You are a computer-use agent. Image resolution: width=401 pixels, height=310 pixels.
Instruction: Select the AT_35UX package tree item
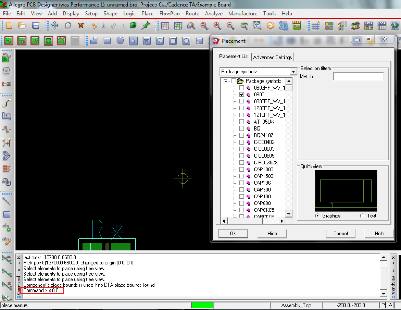coord(264,122)
